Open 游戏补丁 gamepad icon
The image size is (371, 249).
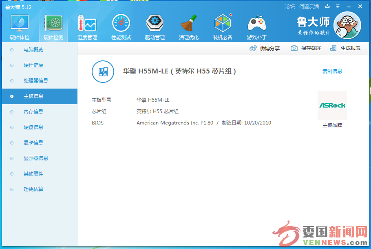[257, 23]
